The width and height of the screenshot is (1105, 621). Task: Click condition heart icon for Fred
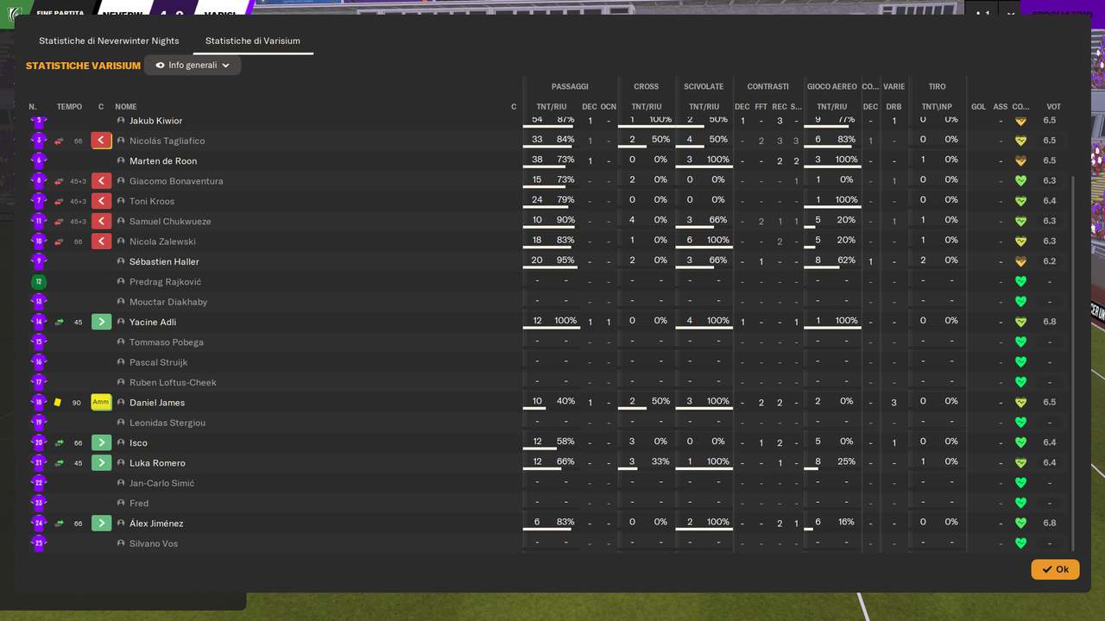[1020, 503]
